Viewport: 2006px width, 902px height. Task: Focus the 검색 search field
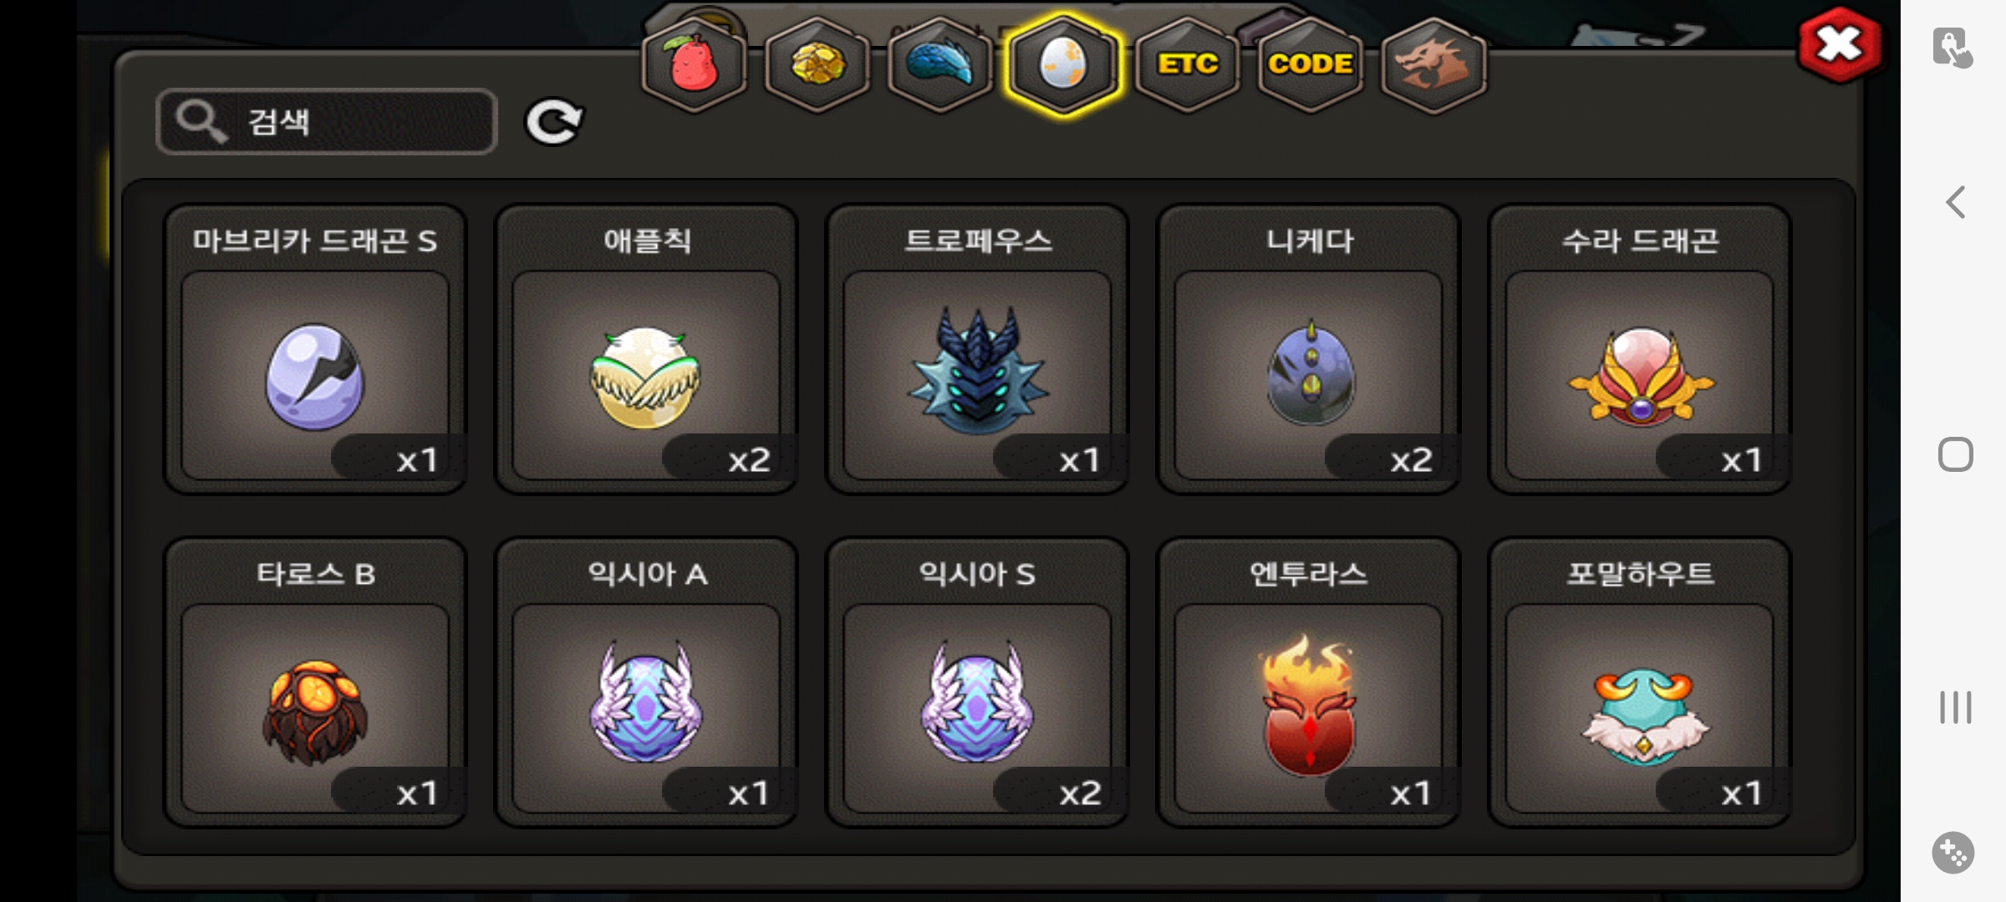327,121
